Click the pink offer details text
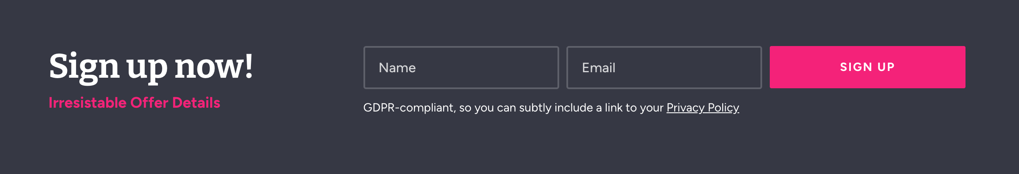Screen dimensions: 1019x174 [x=134, y=103]
